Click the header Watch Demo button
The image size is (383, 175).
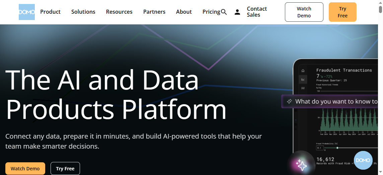click(304, 12)
